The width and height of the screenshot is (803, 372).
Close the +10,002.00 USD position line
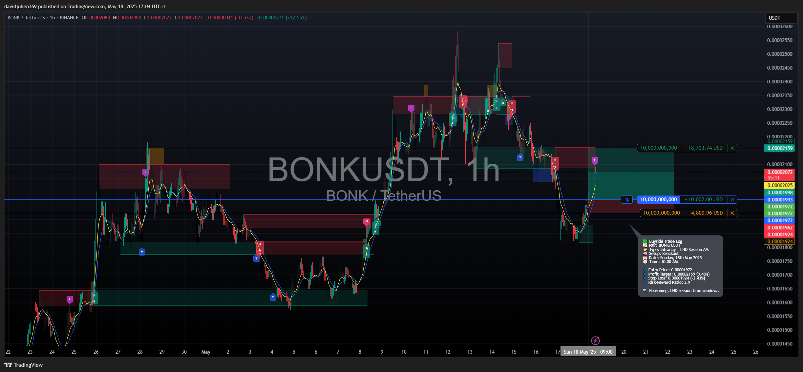pyautogui.click(x=732, y=200)
